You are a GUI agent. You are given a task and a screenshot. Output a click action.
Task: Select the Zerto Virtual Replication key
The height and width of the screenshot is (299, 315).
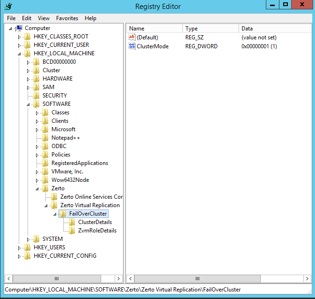click(90, 205)
